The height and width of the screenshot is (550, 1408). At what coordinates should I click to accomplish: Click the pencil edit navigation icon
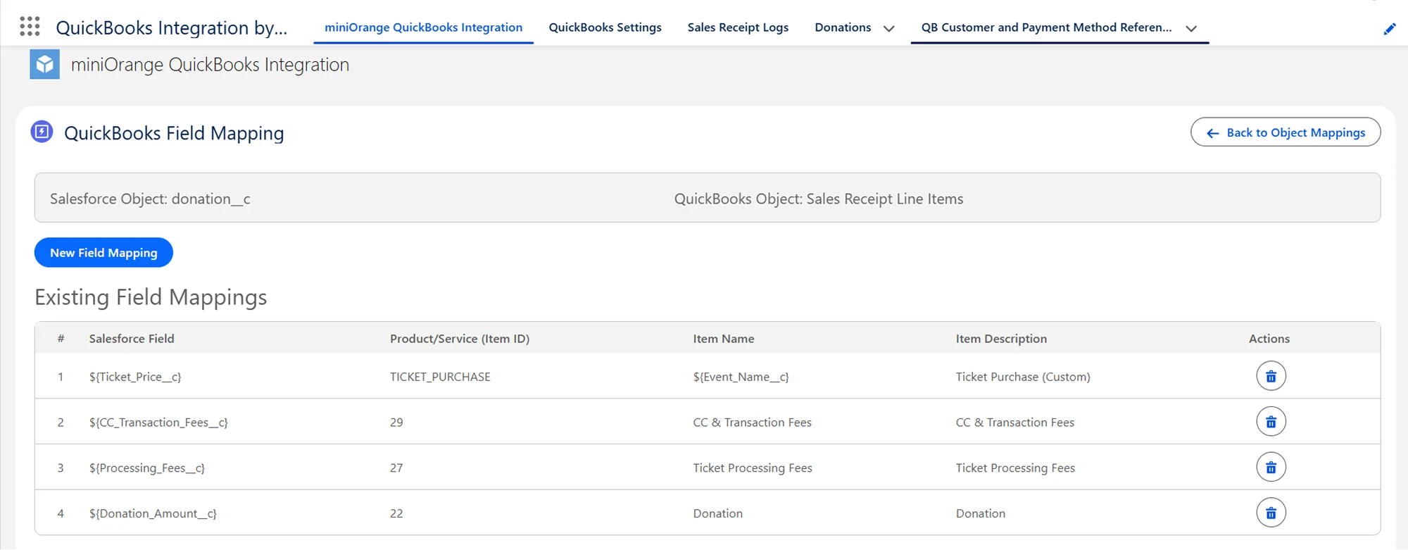tap(1389, 29)
